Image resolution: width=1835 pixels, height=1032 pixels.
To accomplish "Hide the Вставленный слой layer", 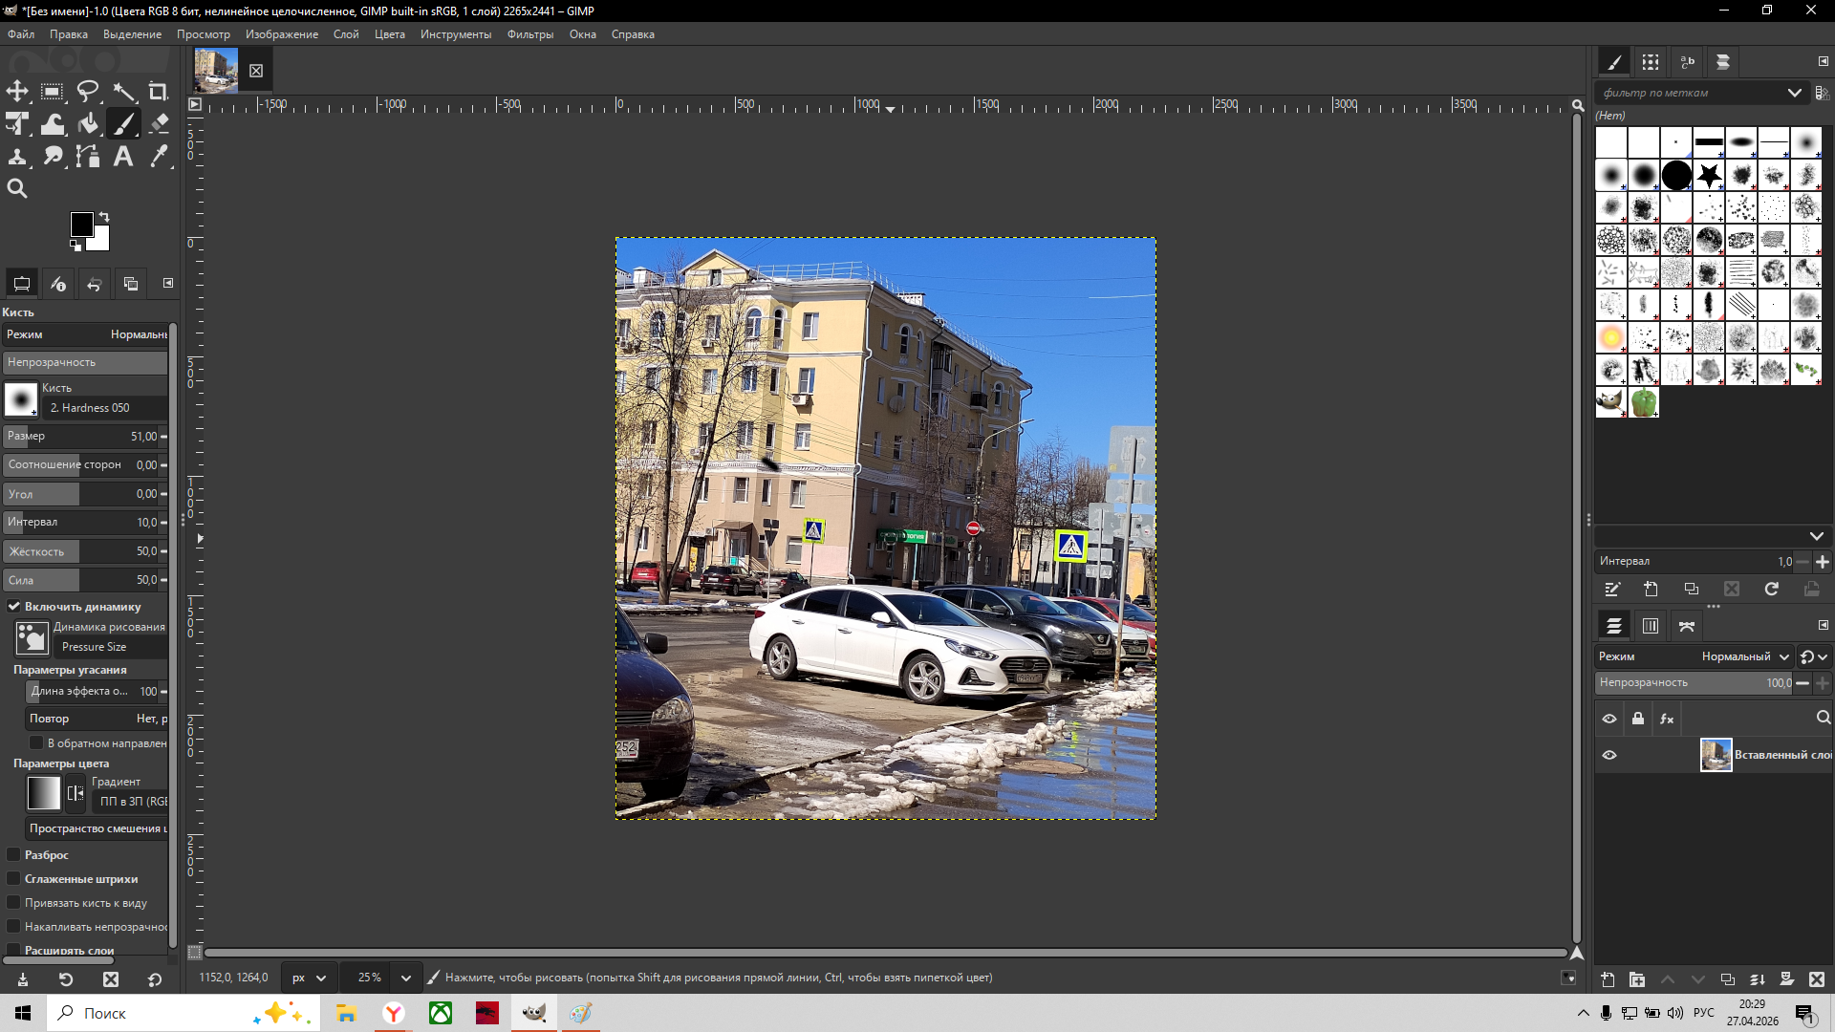I will click(x=1609, y=755).
